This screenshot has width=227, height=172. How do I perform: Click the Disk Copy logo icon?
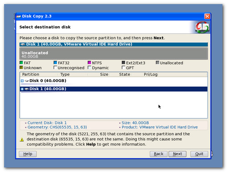tap(202, 27)
